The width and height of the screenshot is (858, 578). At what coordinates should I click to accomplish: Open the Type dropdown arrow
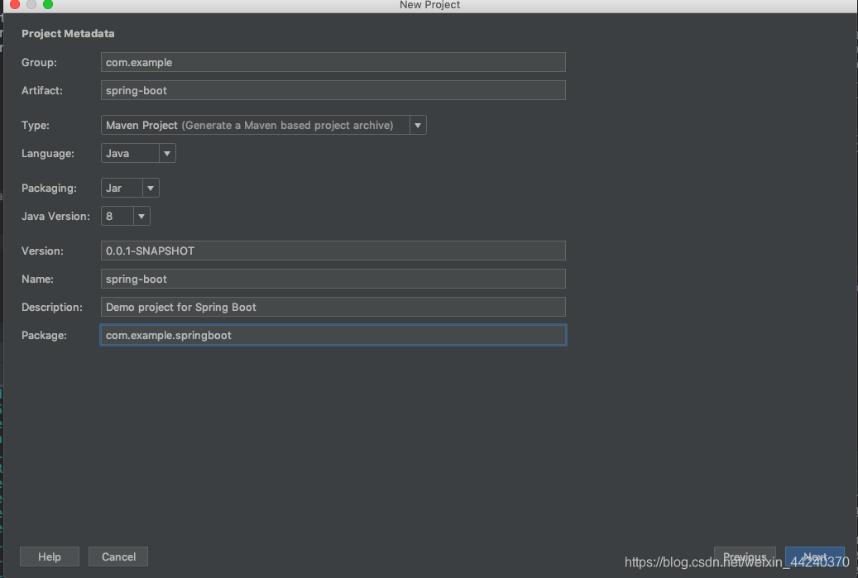418,125
